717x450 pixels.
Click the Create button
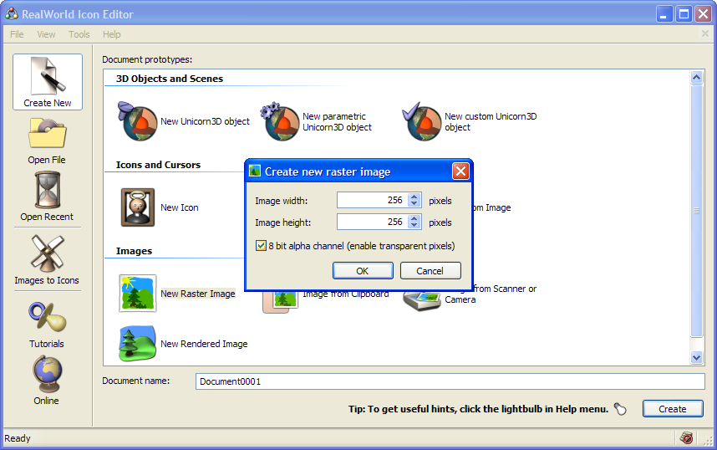pos(673,409)
